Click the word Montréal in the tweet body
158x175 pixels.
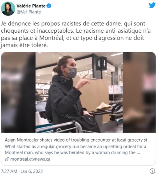[52, 38]
